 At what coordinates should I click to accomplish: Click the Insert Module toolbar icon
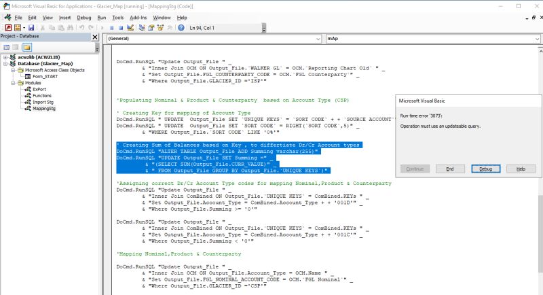(17, 28)
